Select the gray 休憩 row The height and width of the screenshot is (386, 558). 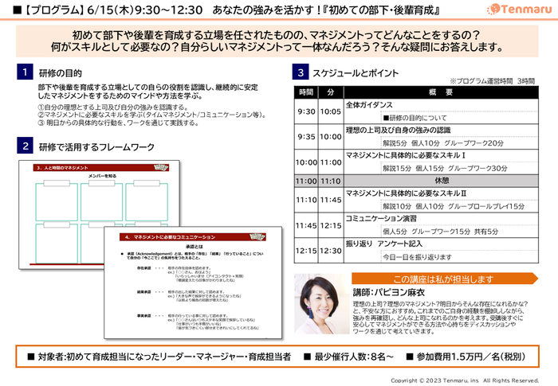coord(416,181)
